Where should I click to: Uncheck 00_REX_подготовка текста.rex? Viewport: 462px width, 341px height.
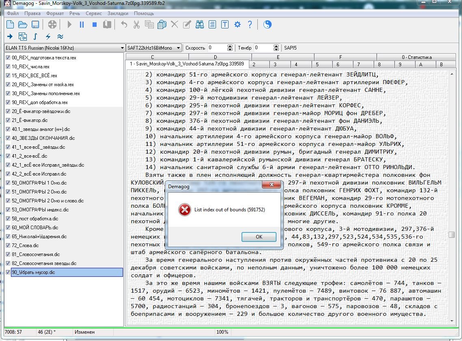pos(8,58)
